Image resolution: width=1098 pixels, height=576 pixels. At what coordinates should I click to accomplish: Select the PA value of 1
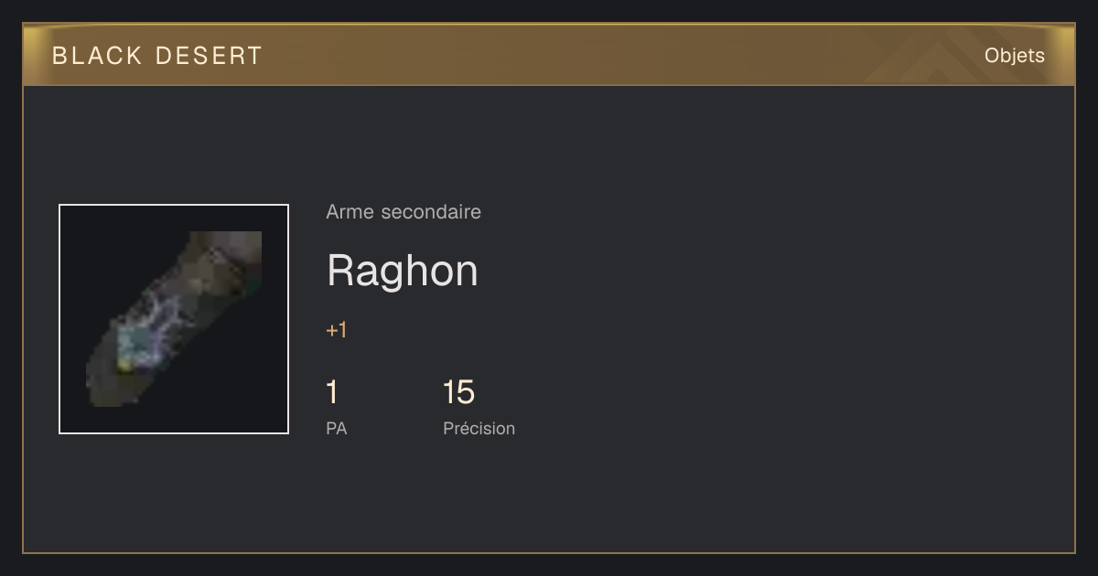(332, 392)
